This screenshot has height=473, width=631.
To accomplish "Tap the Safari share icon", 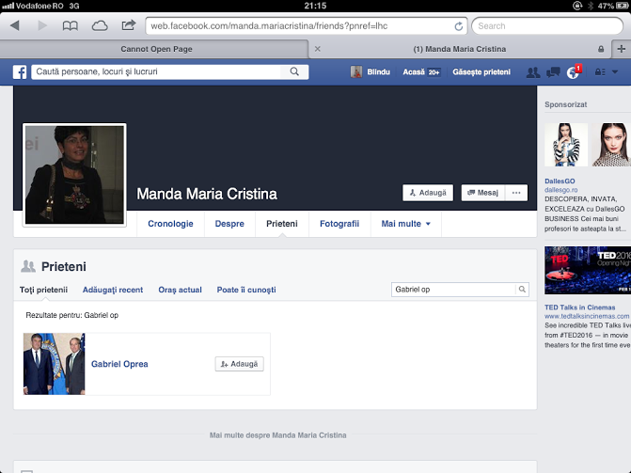I will click(x=129, y=25).
